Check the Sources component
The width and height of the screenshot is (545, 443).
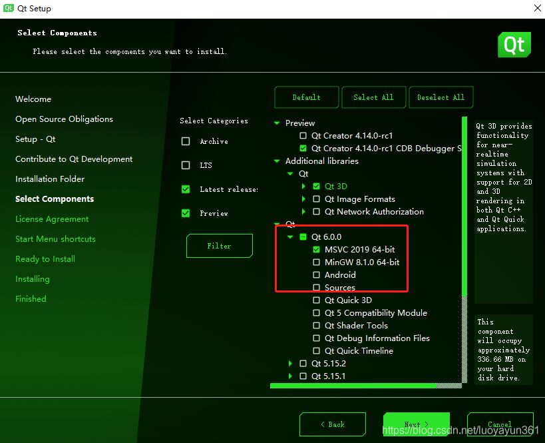[x=316, y=287]
